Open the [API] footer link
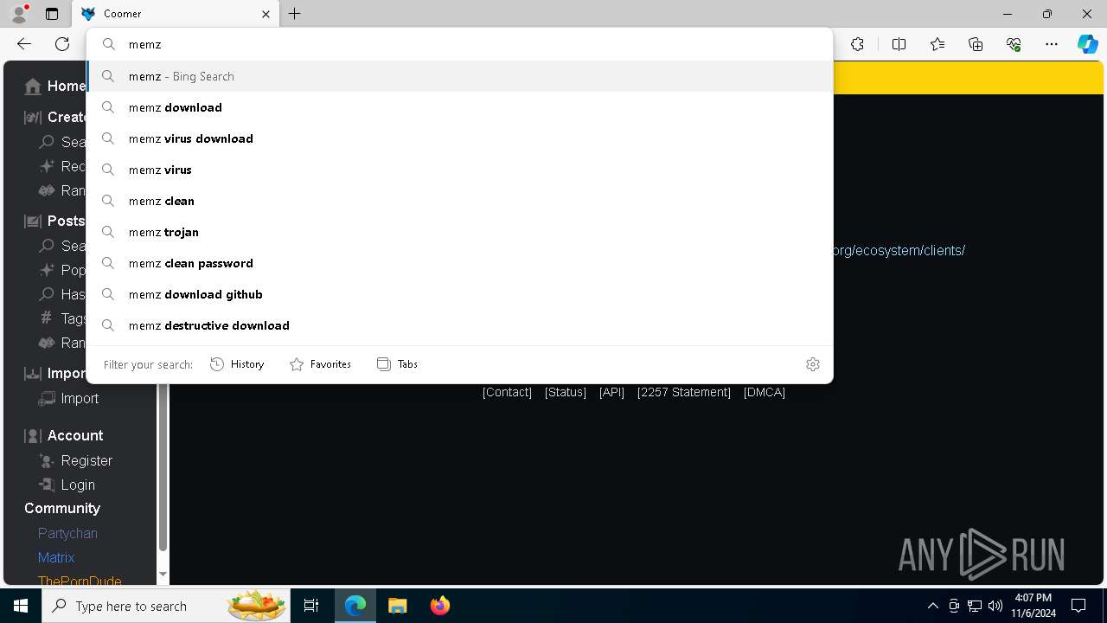1107x623 pixels. click(x=611, y=392)
